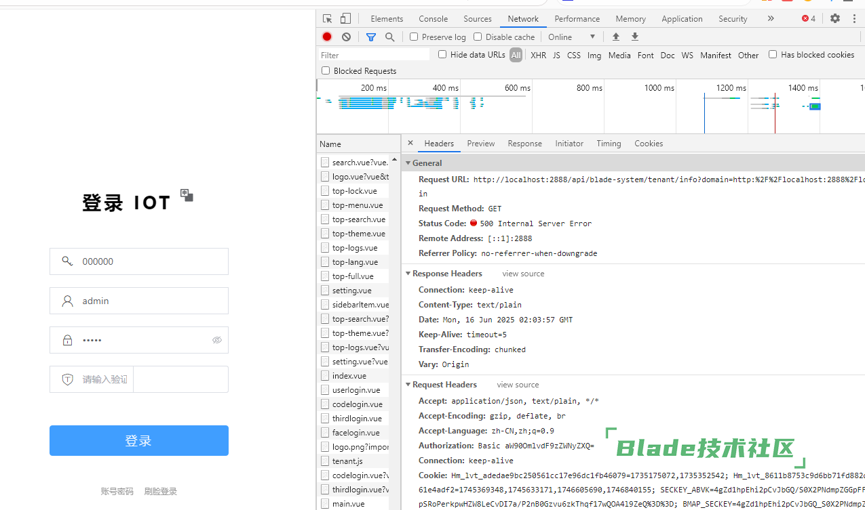
Task: Select top-lock.vue in request list
Action: pos(353,191)
